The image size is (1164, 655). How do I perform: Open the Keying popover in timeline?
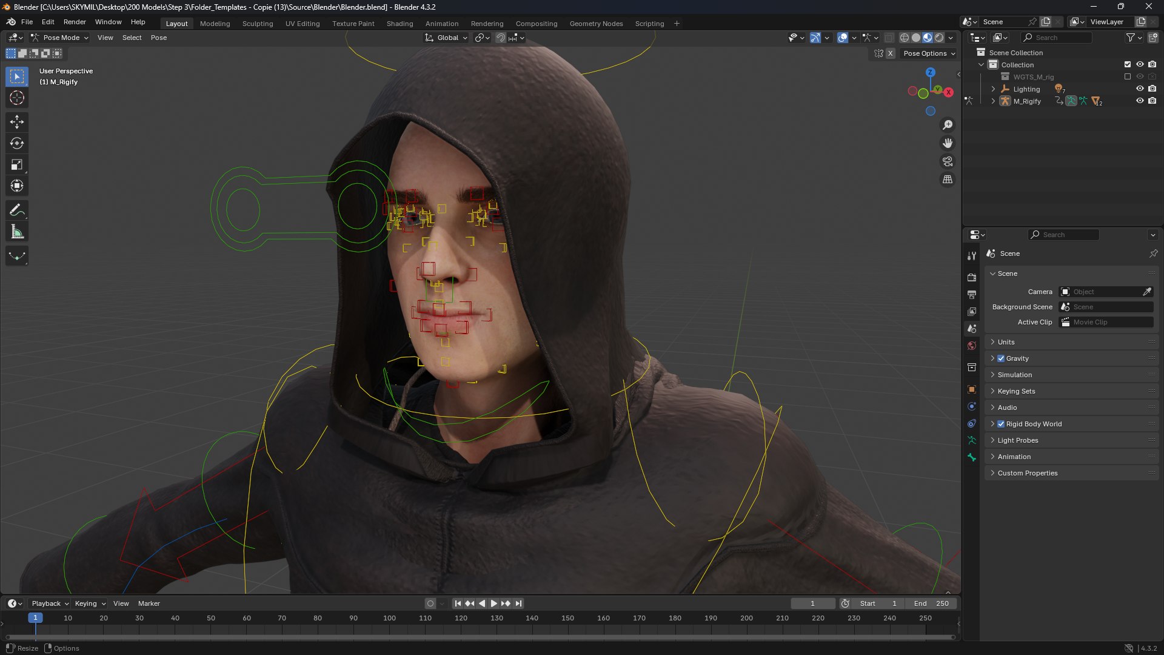click(x=90, y=603)
